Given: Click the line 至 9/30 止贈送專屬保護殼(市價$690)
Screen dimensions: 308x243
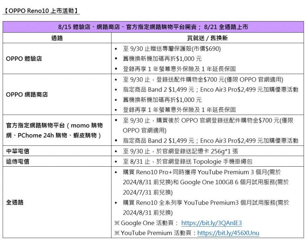Looking at the screenshot, I should (172, 49).
